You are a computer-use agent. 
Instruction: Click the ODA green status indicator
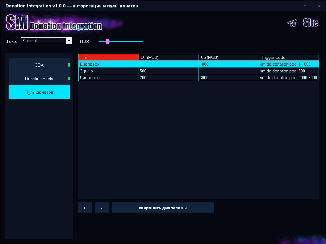click(69, 65)
